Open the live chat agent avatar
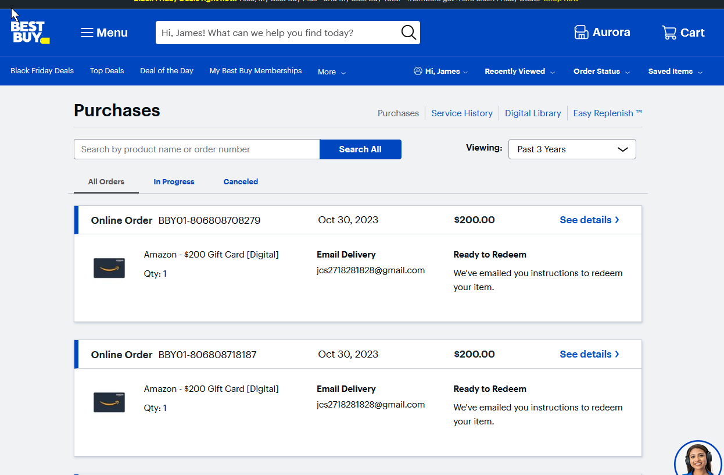 pos(698,459)
